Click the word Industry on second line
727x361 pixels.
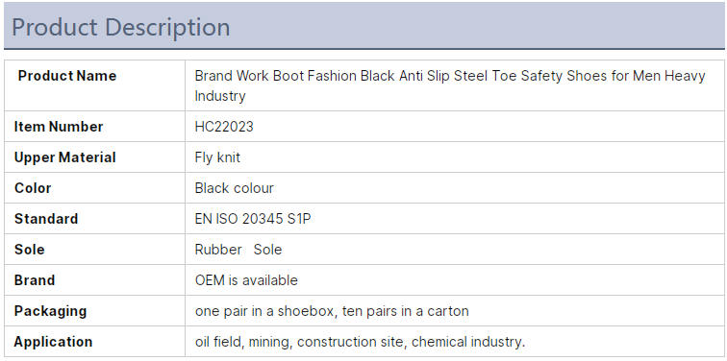tap(220, 96)
